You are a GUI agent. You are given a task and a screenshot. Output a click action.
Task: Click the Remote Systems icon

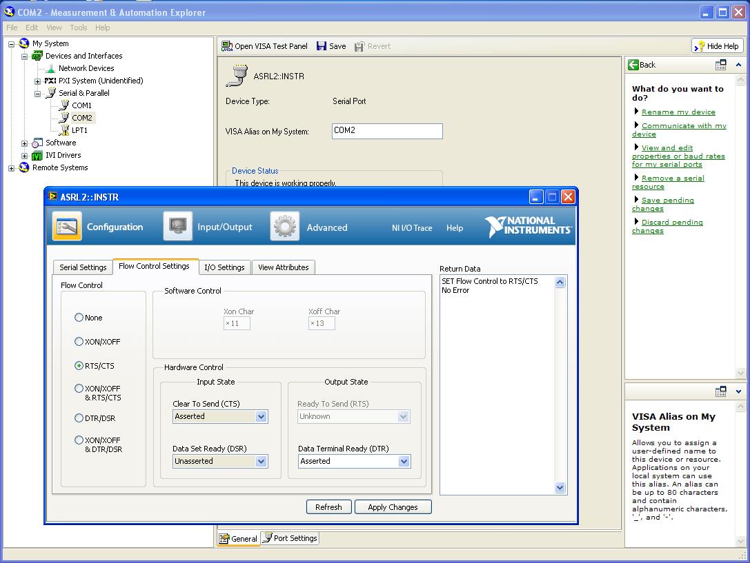click(24, 167)
